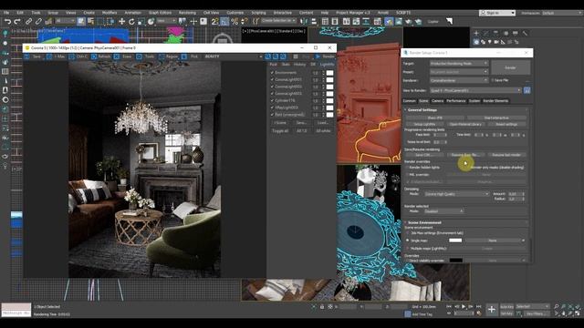Image resolution: width=584 pixels, height=328 pixels.
Task: Open the Denoising Mode dropdown
Action: pos(456,194)
